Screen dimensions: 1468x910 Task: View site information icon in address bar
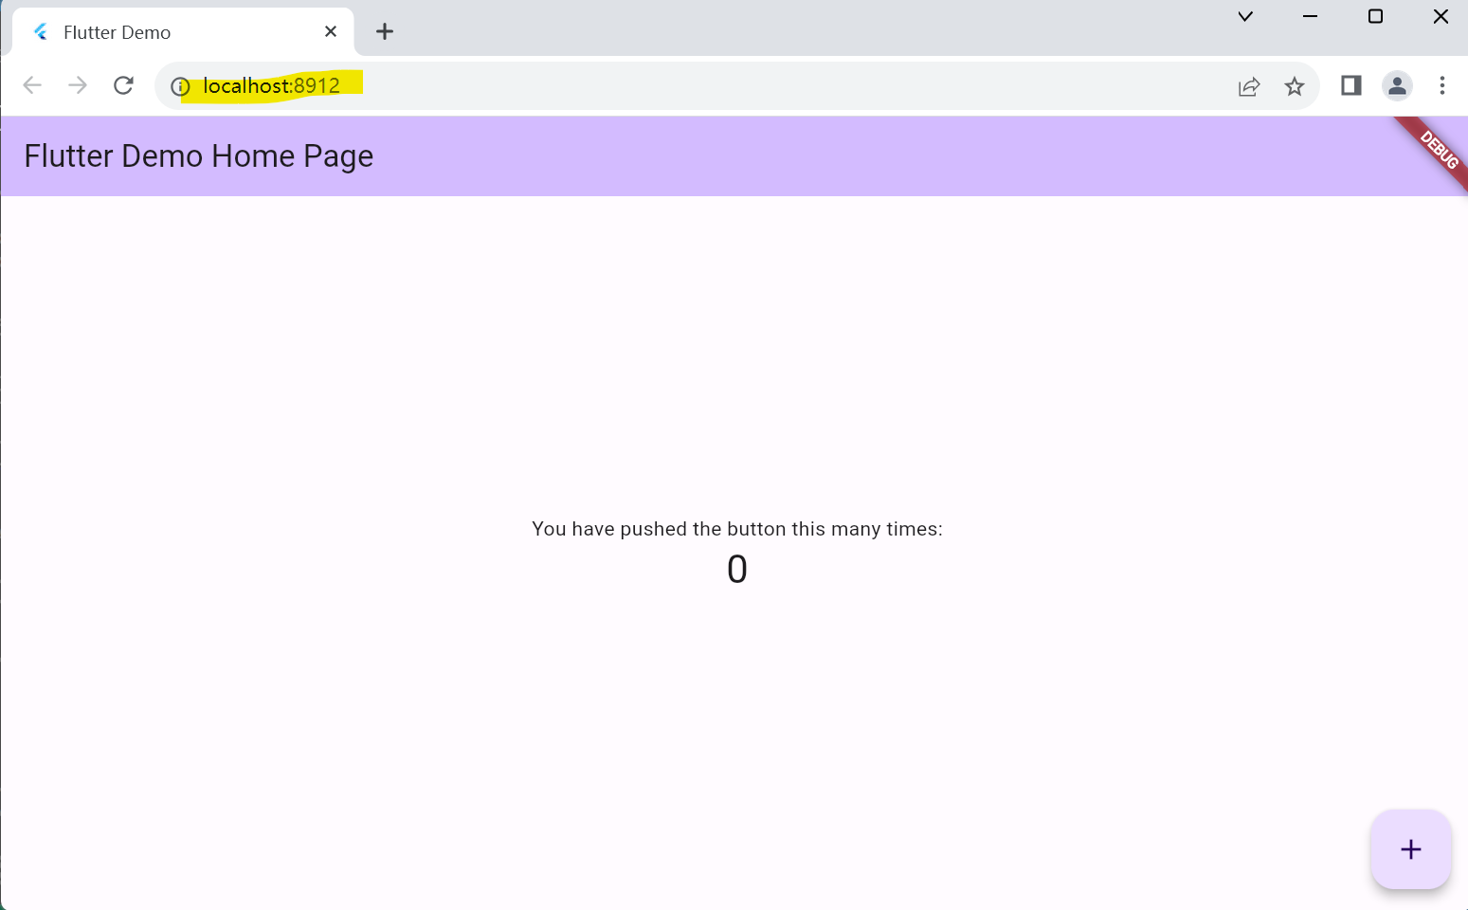[x=180, y=86]
